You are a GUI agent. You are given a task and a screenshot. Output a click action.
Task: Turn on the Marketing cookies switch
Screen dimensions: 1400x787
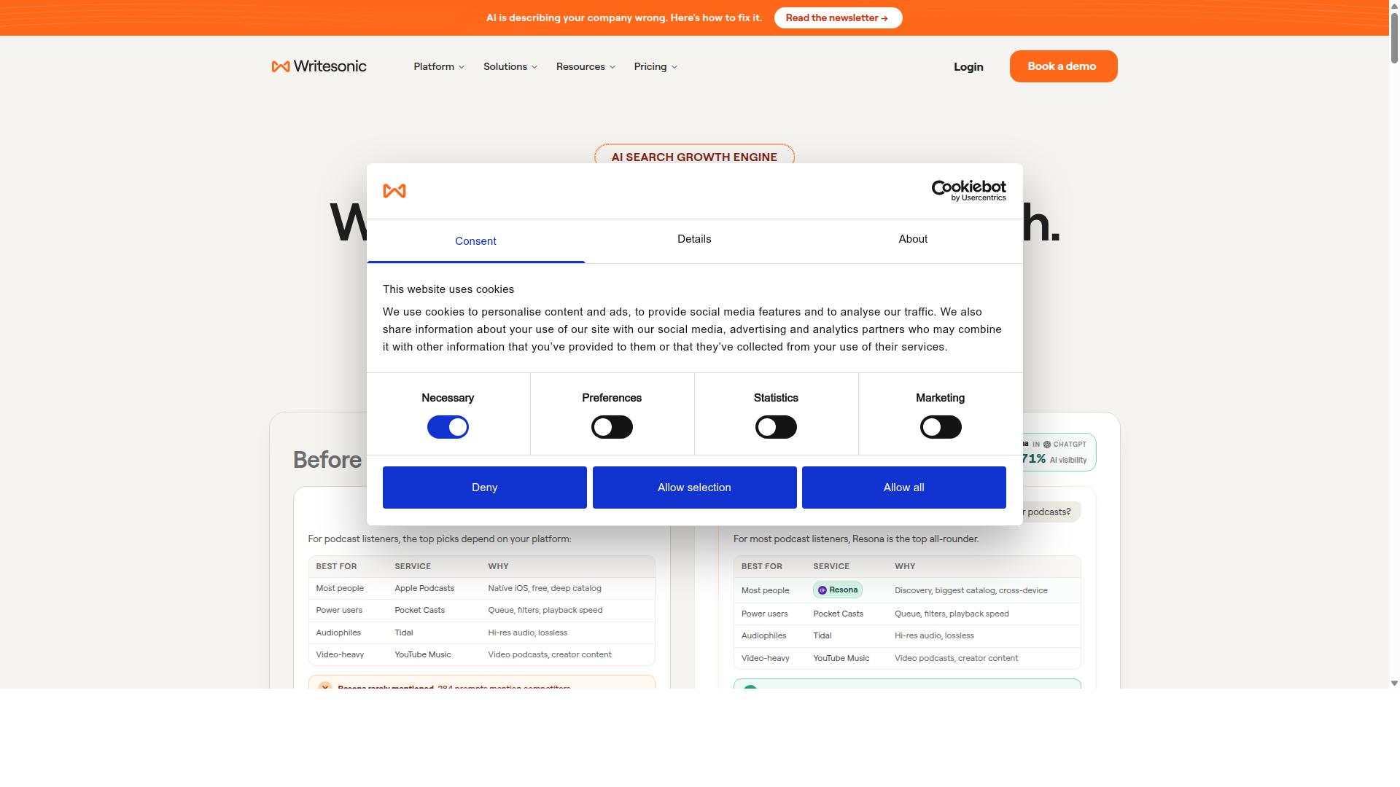tap(941, 427)
